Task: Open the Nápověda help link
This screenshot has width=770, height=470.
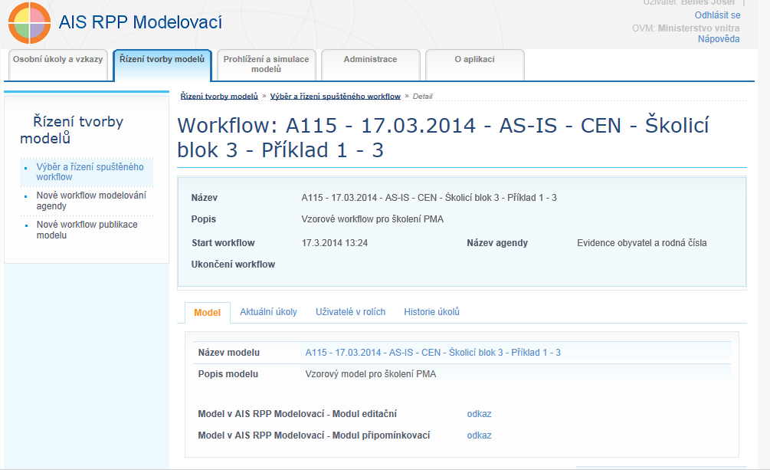Action: (719, 39)
